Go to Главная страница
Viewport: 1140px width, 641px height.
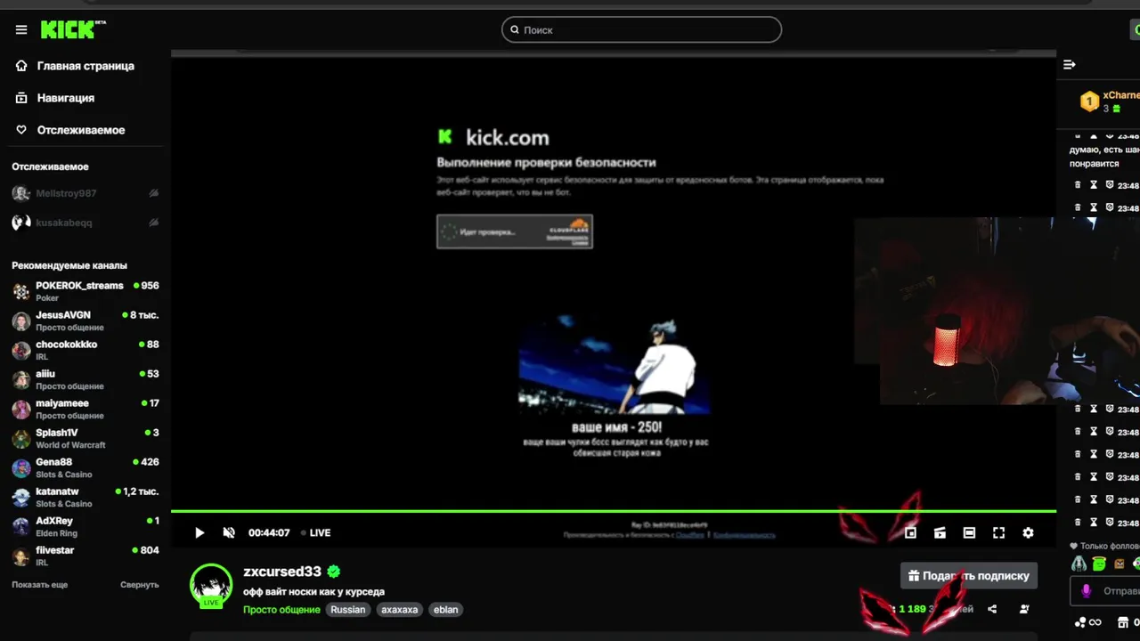point(85,66)
